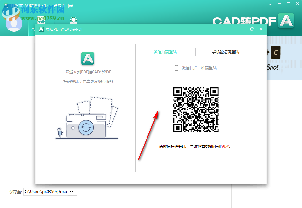The image size is (302, 208).
Task: Click the refresh icon on the login dialog titlebar
Action: click(252, 29)
